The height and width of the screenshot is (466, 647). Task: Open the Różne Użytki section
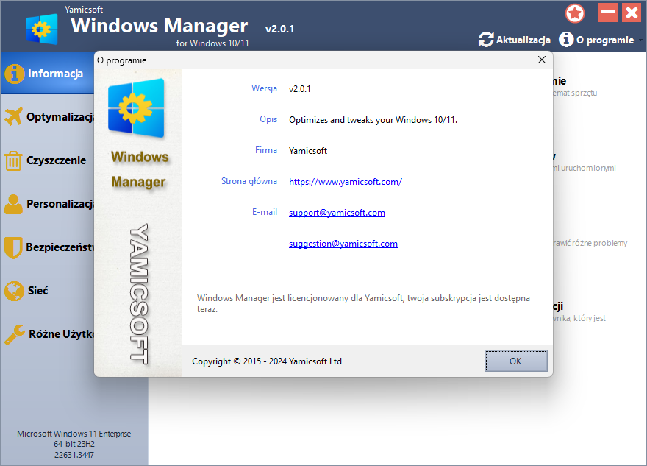point(48,333)
